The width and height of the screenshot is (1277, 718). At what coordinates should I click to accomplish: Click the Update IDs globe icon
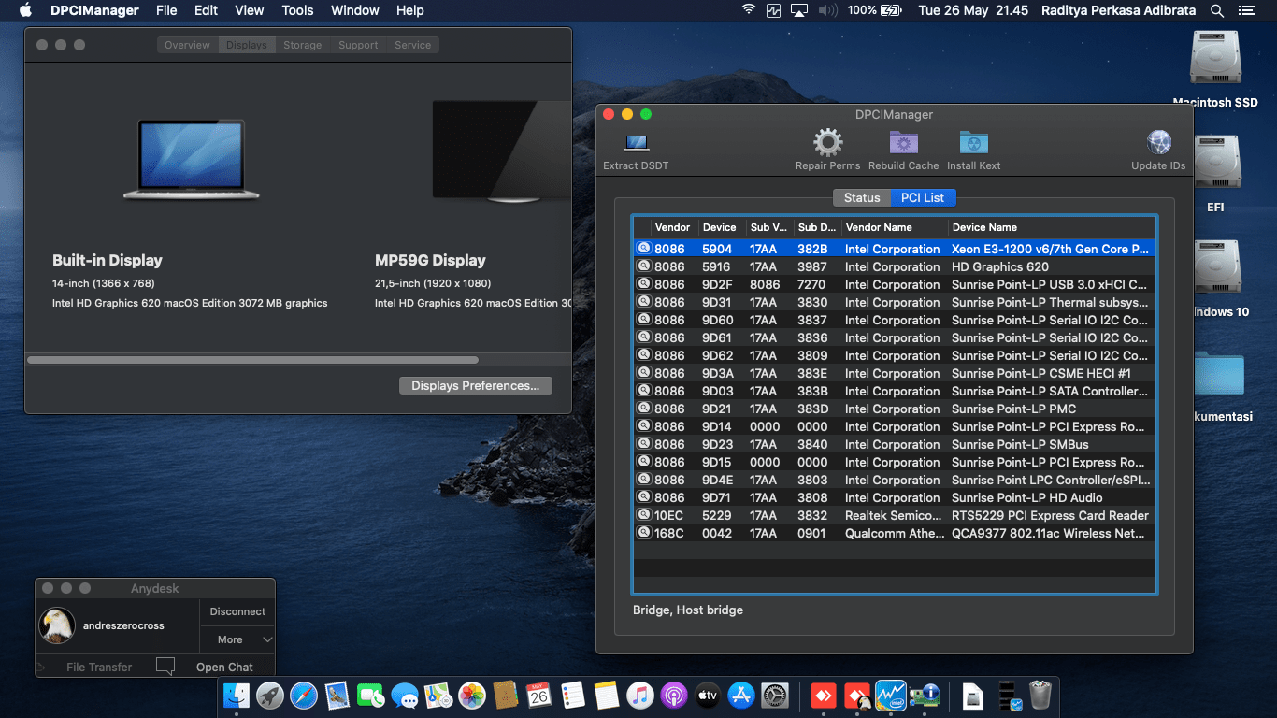tap(1158, 143)
